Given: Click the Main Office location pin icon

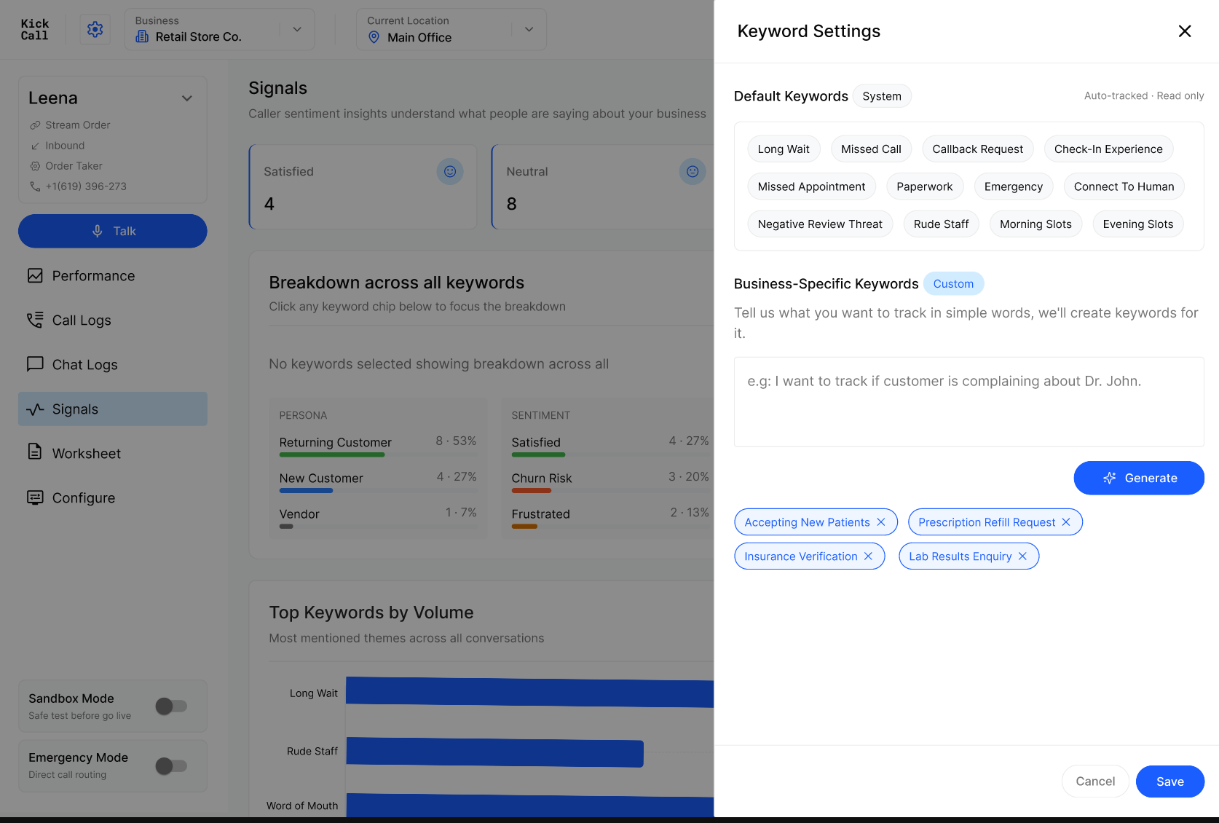Looking at the screenshot, I should [374, 37].
